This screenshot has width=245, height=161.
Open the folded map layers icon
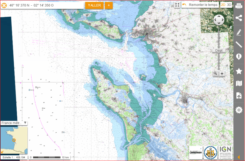pos(239,84)
